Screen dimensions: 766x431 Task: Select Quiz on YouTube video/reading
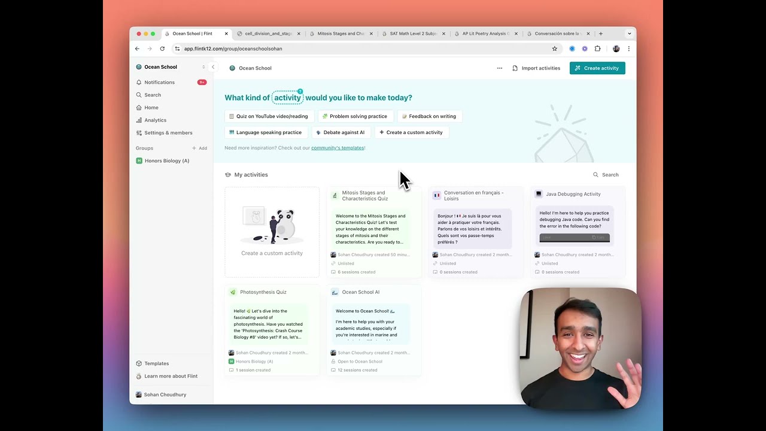click(268, 116)
